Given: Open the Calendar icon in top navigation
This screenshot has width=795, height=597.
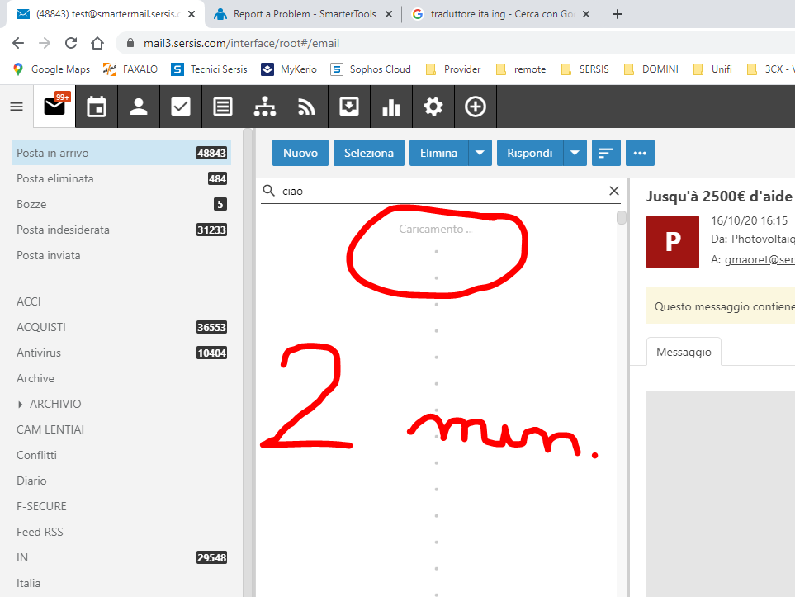Looking at the screenshot, I should [97, 107].
